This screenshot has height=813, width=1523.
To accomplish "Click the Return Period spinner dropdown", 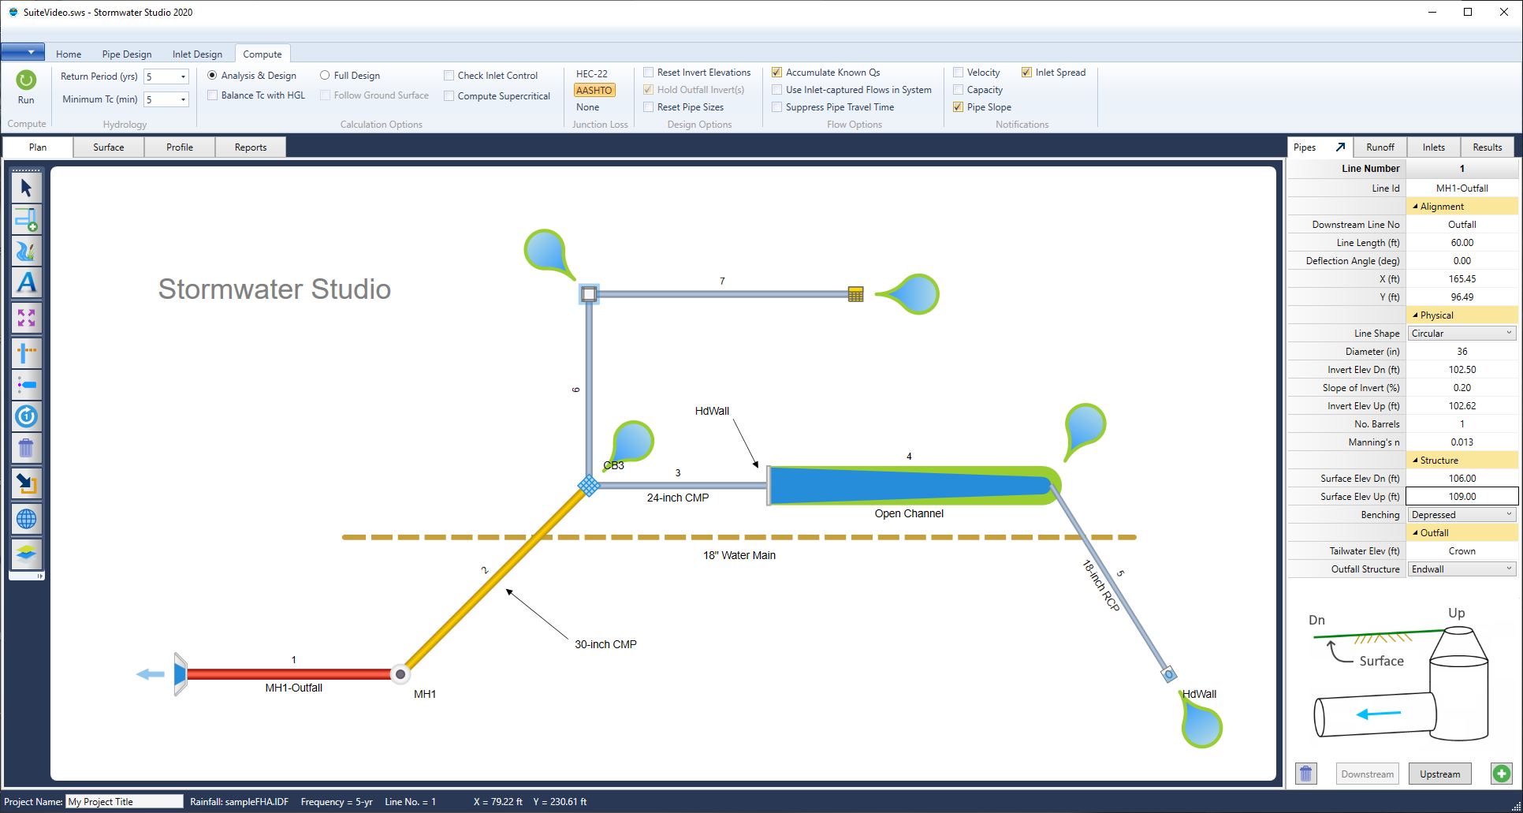I will pos(184,76).
